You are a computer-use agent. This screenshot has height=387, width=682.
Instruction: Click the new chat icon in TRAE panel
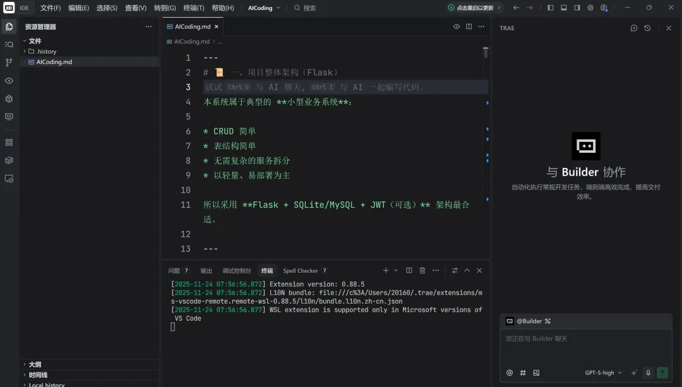[x=634, y=28]
